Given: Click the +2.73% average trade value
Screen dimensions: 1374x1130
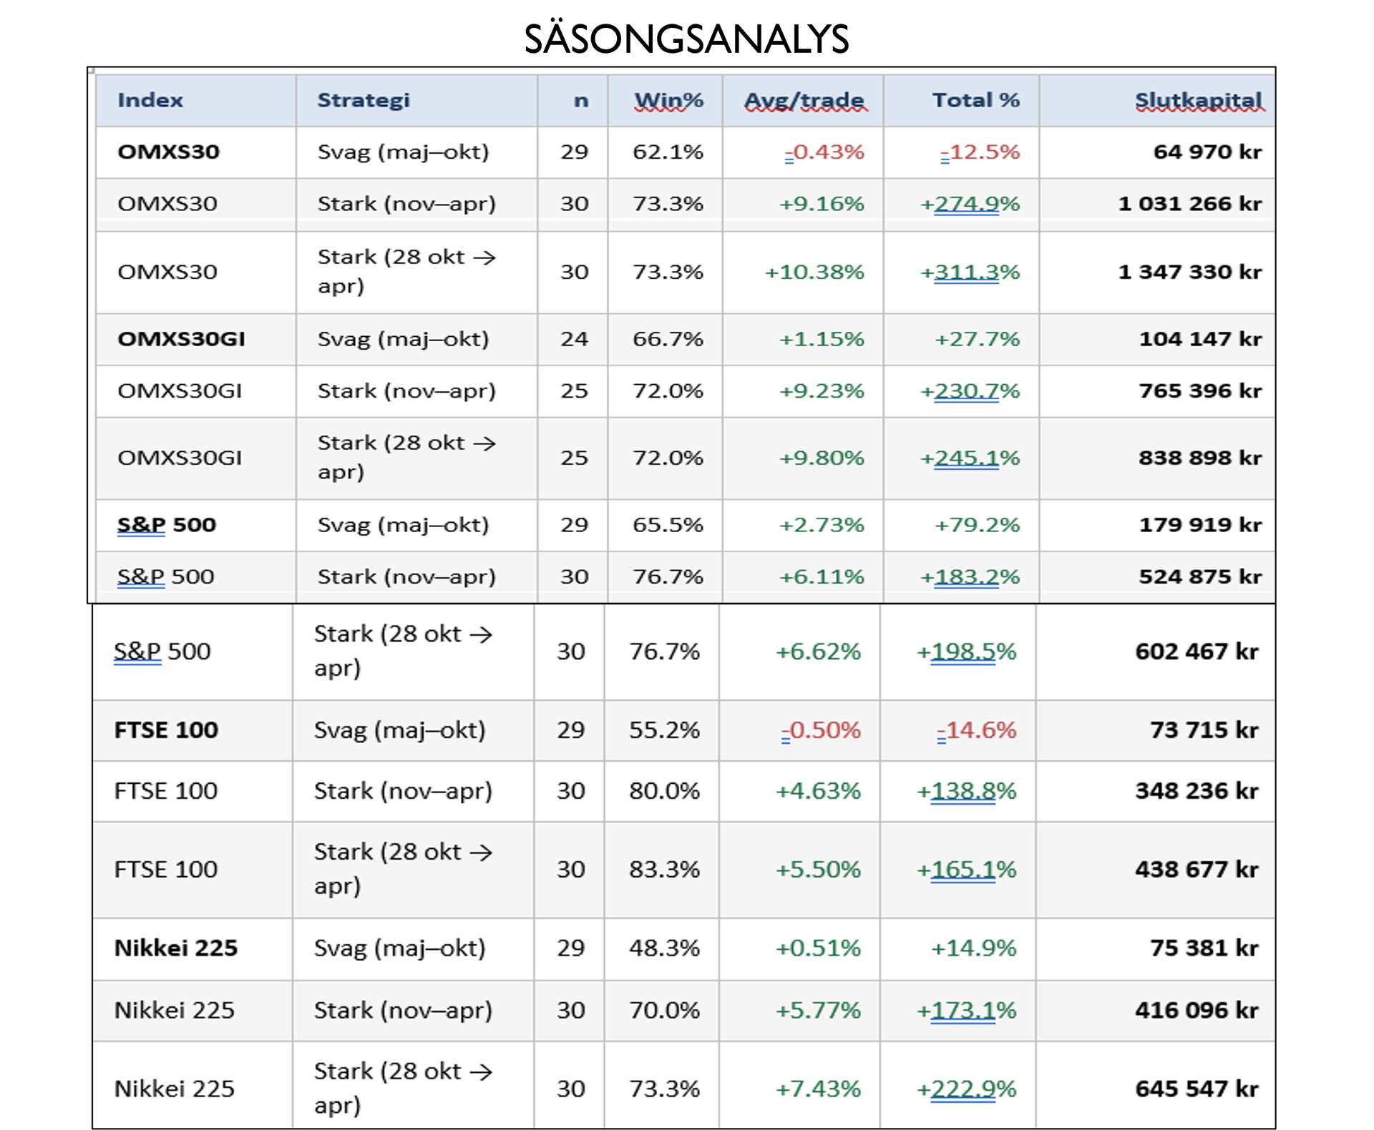Looking at the screenshot, I should tap(822, 525).
